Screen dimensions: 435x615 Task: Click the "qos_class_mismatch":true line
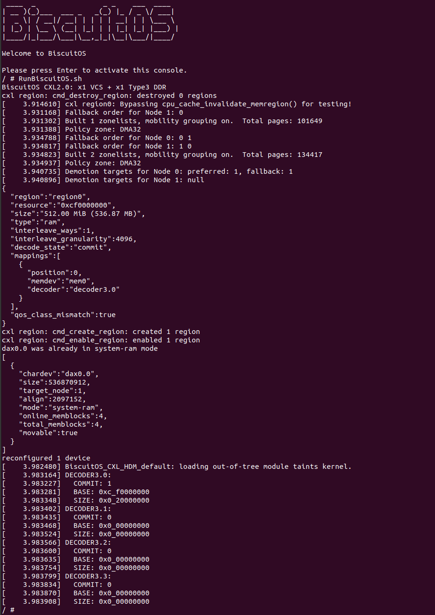click(x=63, y=315)
